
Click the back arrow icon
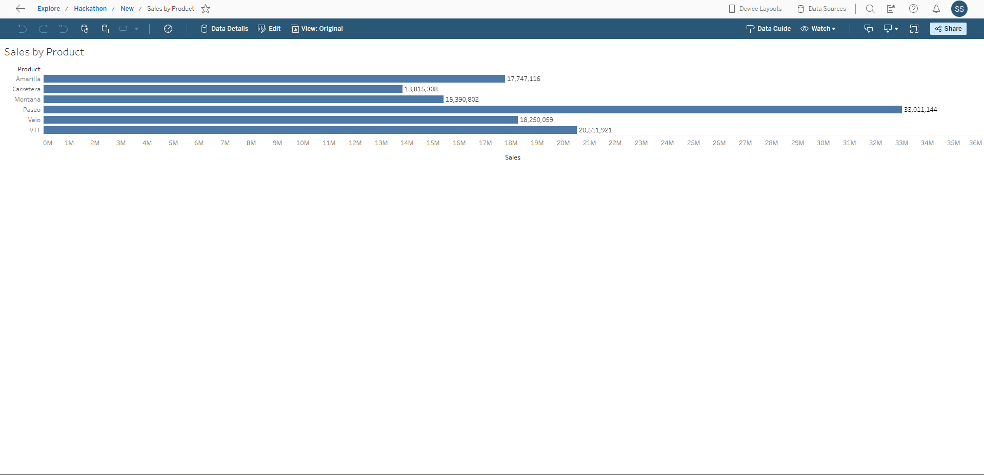(x=21, y=9)
